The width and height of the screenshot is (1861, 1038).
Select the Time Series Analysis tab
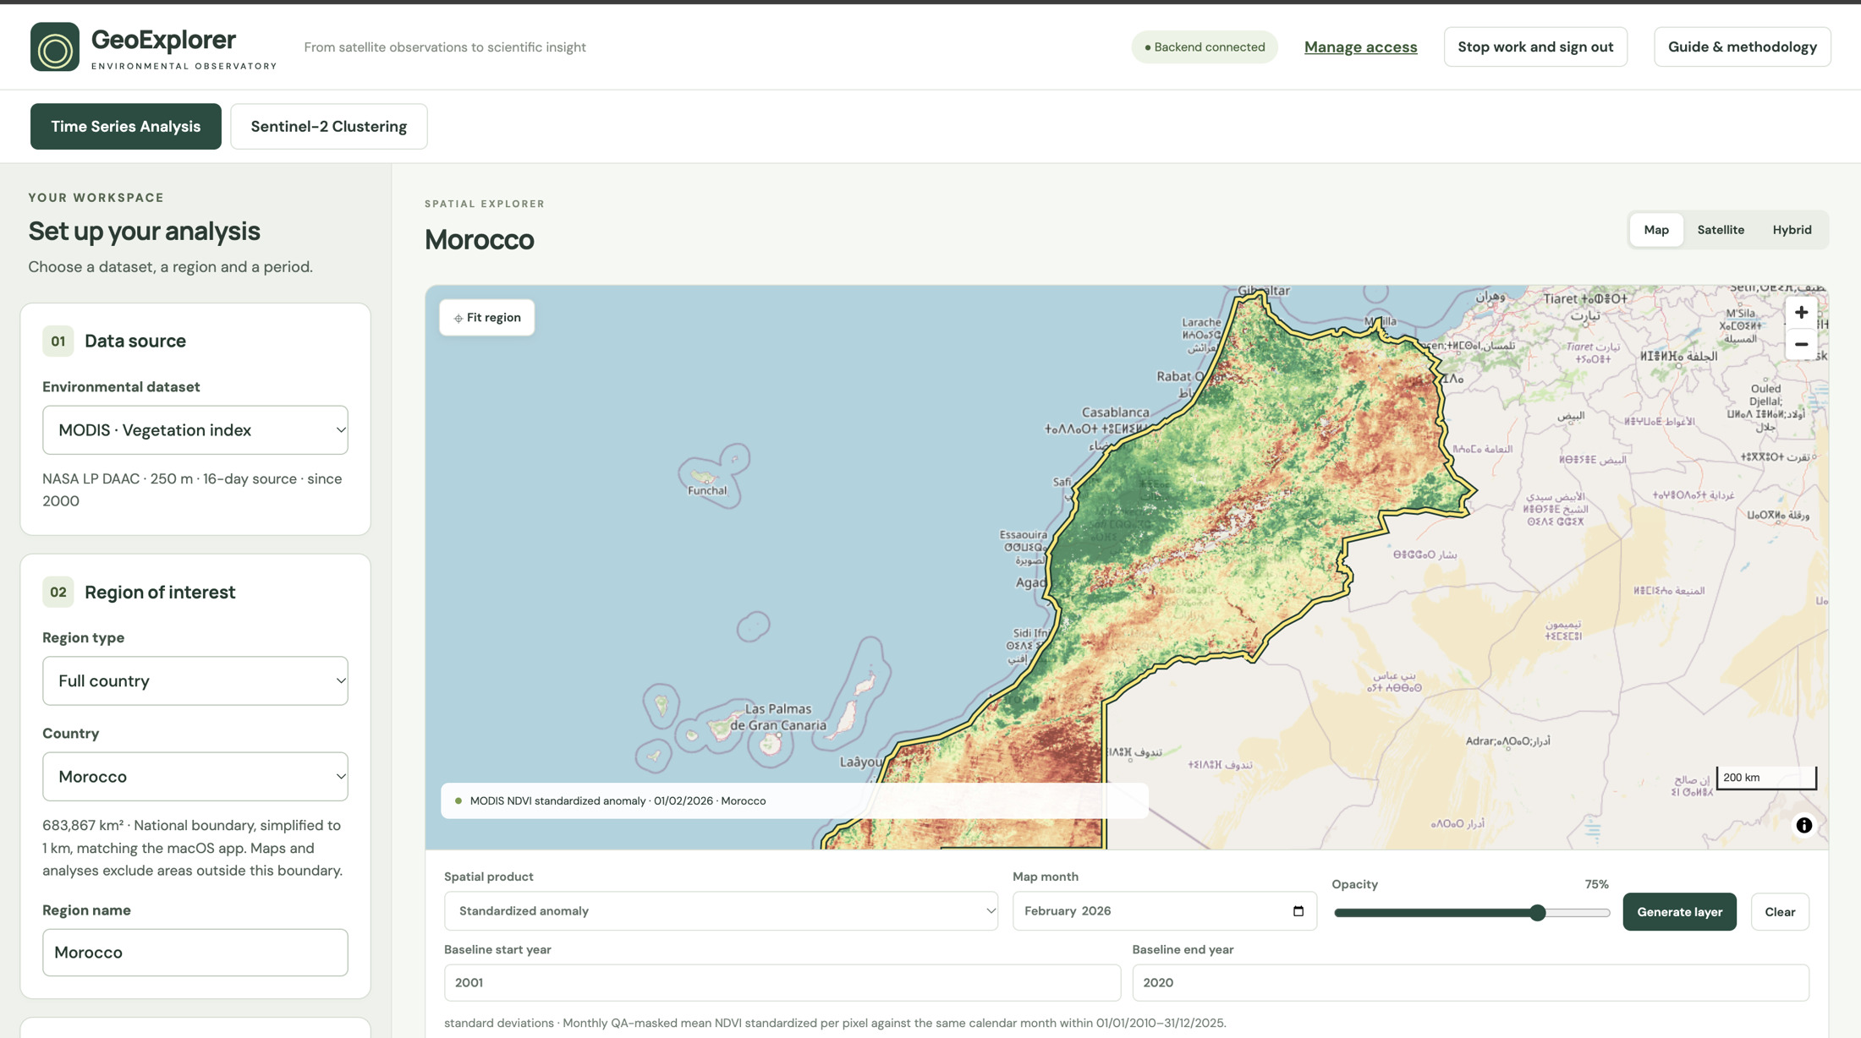[126, 127]
